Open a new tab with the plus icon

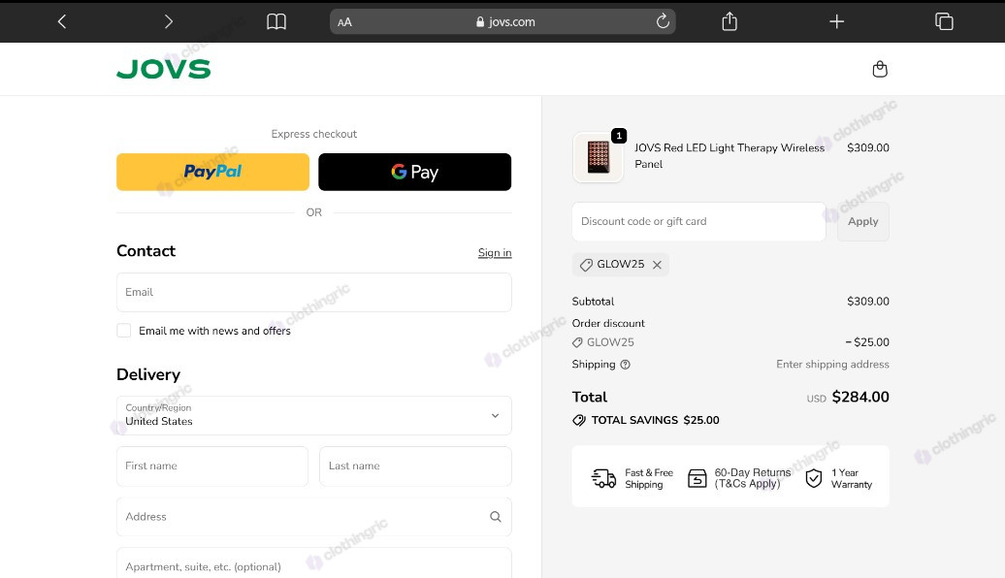pyautogui.click(x=836, y=21)
